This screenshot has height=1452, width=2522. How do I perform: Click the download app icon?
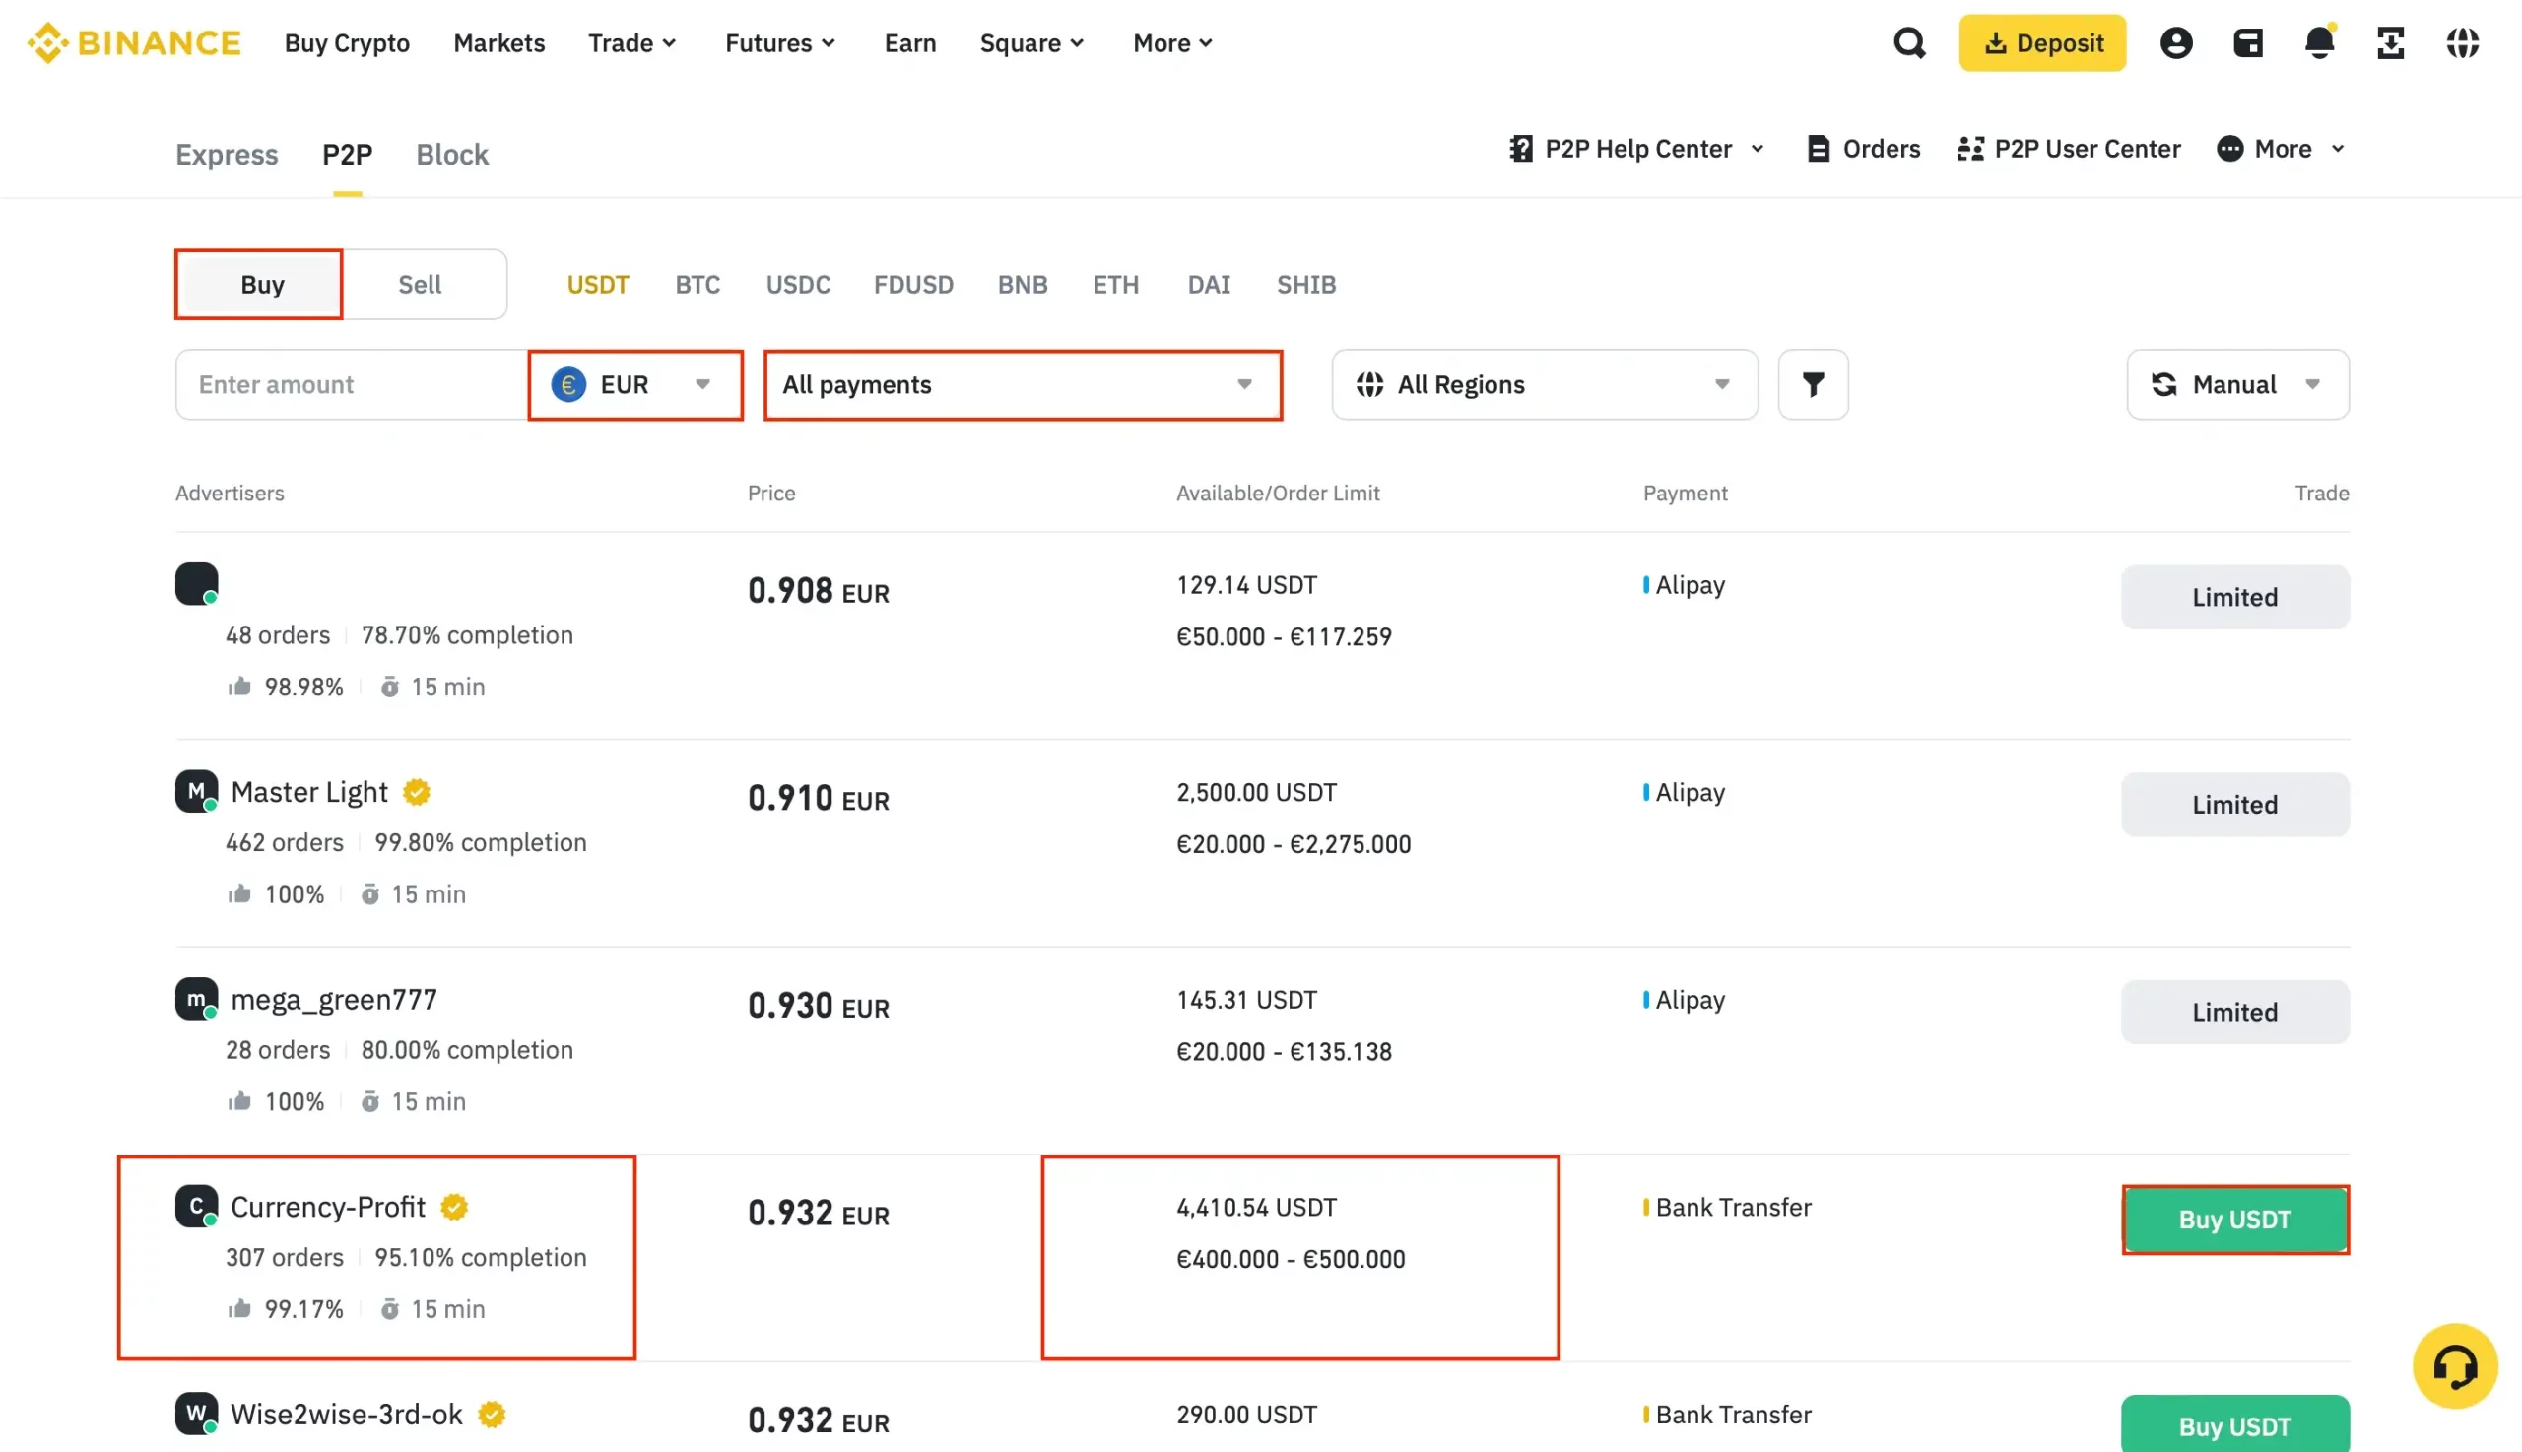point(2390,43)
